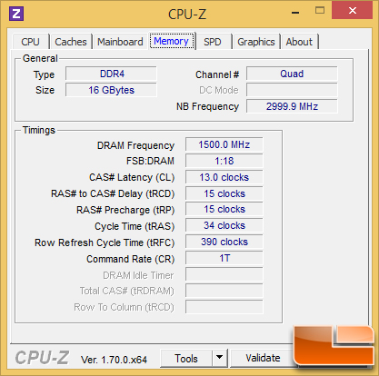Click DRAM Frequency value 1500.0 MHz
379x376 pixels.
pos(224,144)
